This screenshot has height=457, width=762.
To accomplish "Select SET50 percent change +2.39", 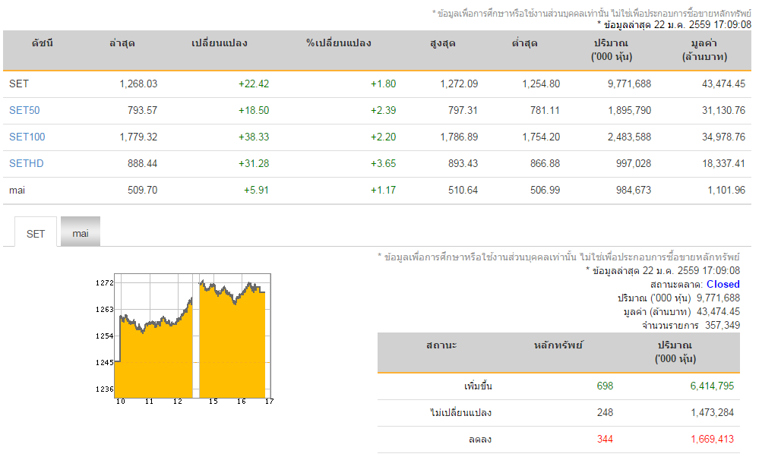I will click(x=383, y=110).
